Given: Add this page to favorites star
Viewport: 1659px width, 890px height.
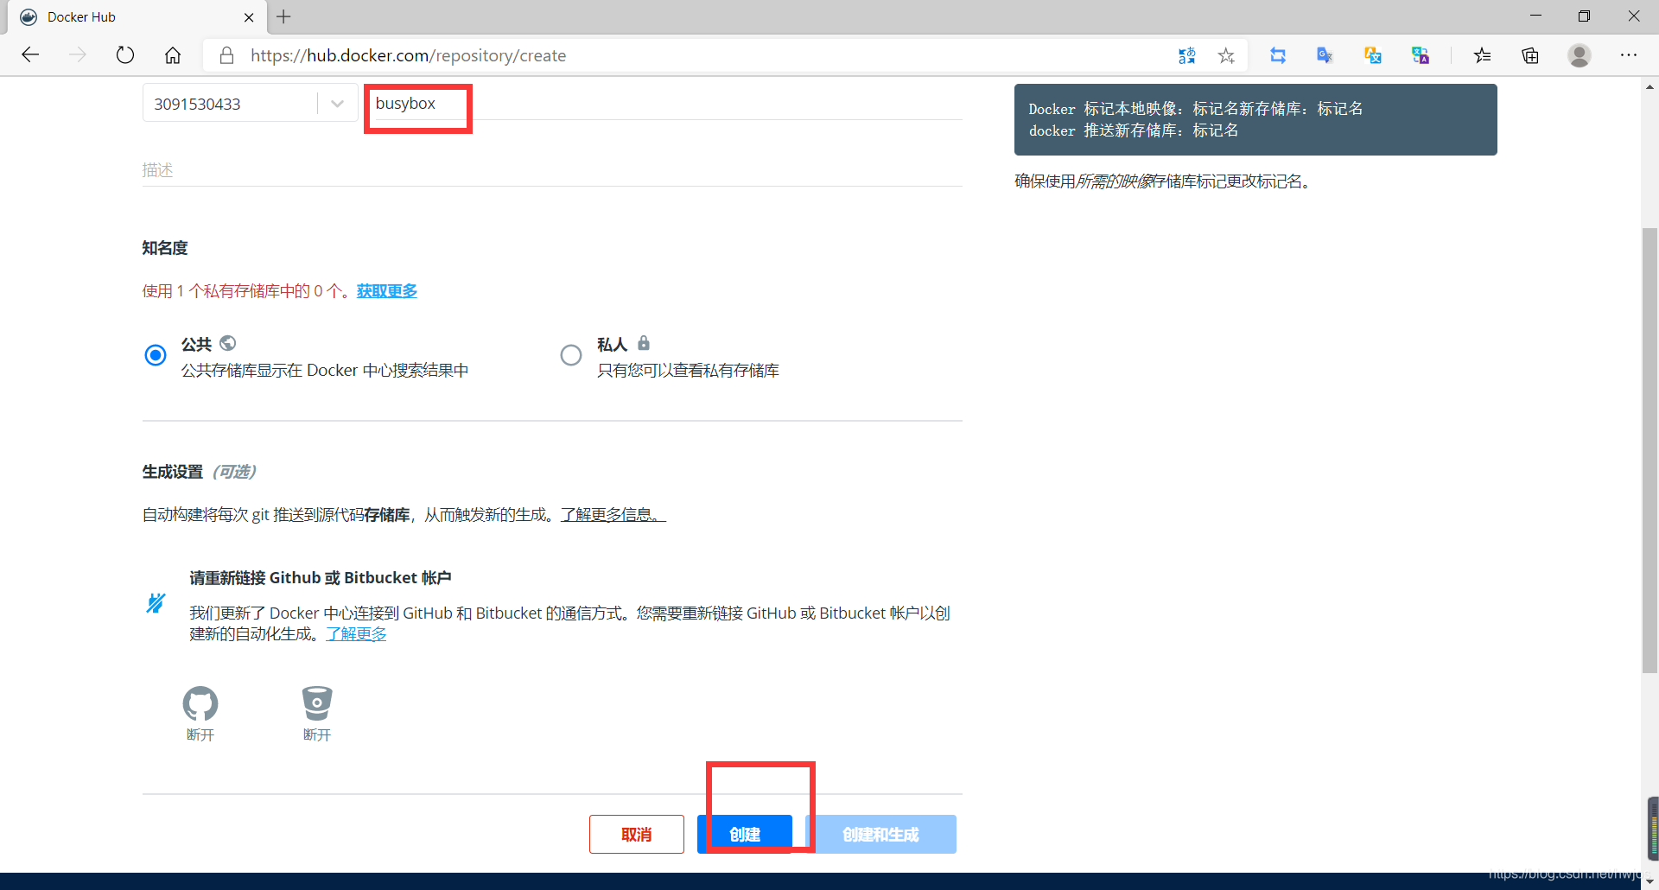Looking at the screenshot, I should (x=1226, y=55).
